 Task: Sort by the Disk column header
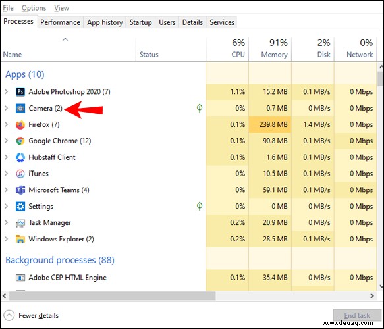click(x=313, y=49)
